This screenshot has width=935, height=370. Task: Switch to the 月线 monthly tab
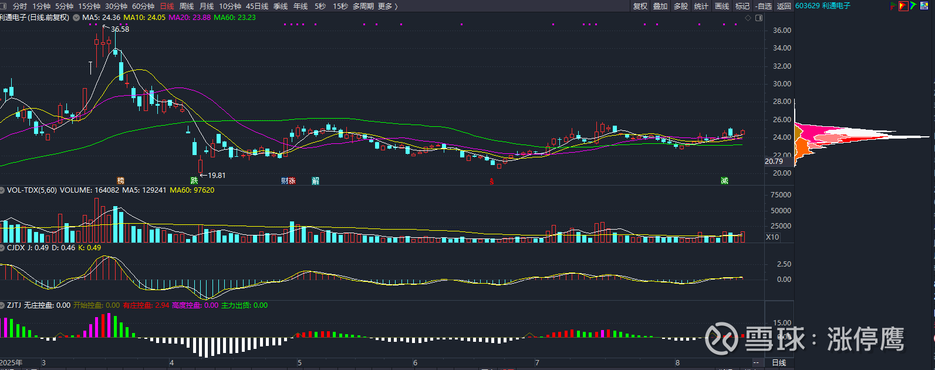(x=207, y=6)
